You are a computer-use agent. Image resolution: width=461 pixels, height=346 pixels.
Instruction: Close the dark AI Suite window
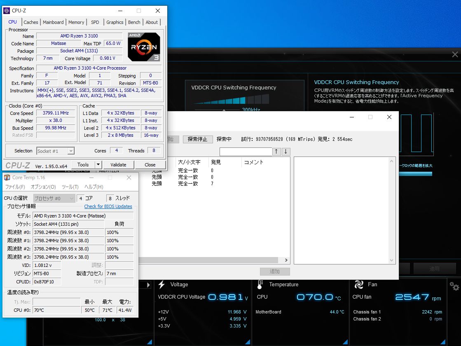(x=455, y=54)
